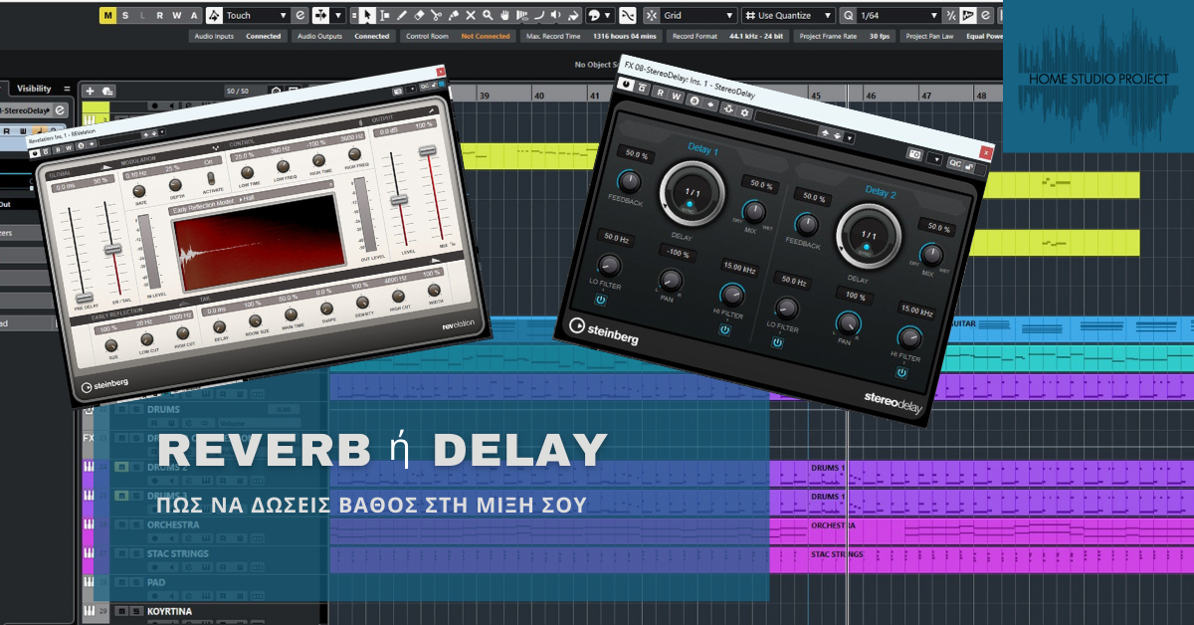
Task: Toggle Delay 2 Hi Filter power button
Action: pos(900,372)
